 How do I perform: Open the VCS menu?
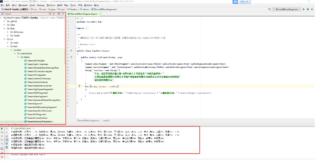tap(80, 5)
